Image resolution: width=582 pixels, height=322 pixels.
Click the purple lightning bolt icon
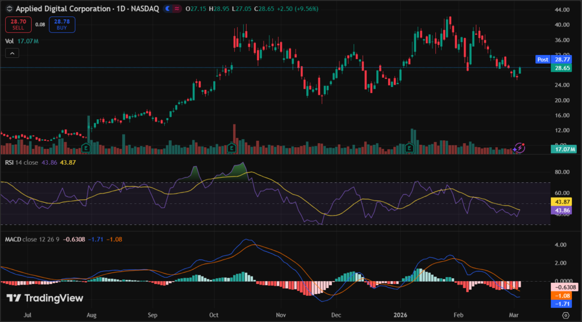tap(519, 148)
